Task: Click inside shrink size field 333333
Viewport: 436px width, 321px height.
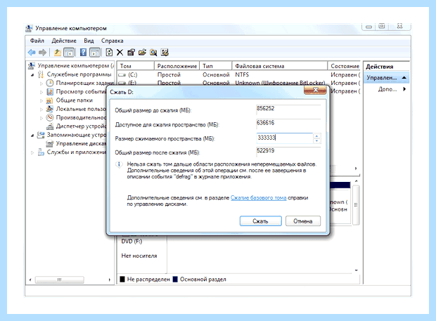Action: tap(285, 138)
